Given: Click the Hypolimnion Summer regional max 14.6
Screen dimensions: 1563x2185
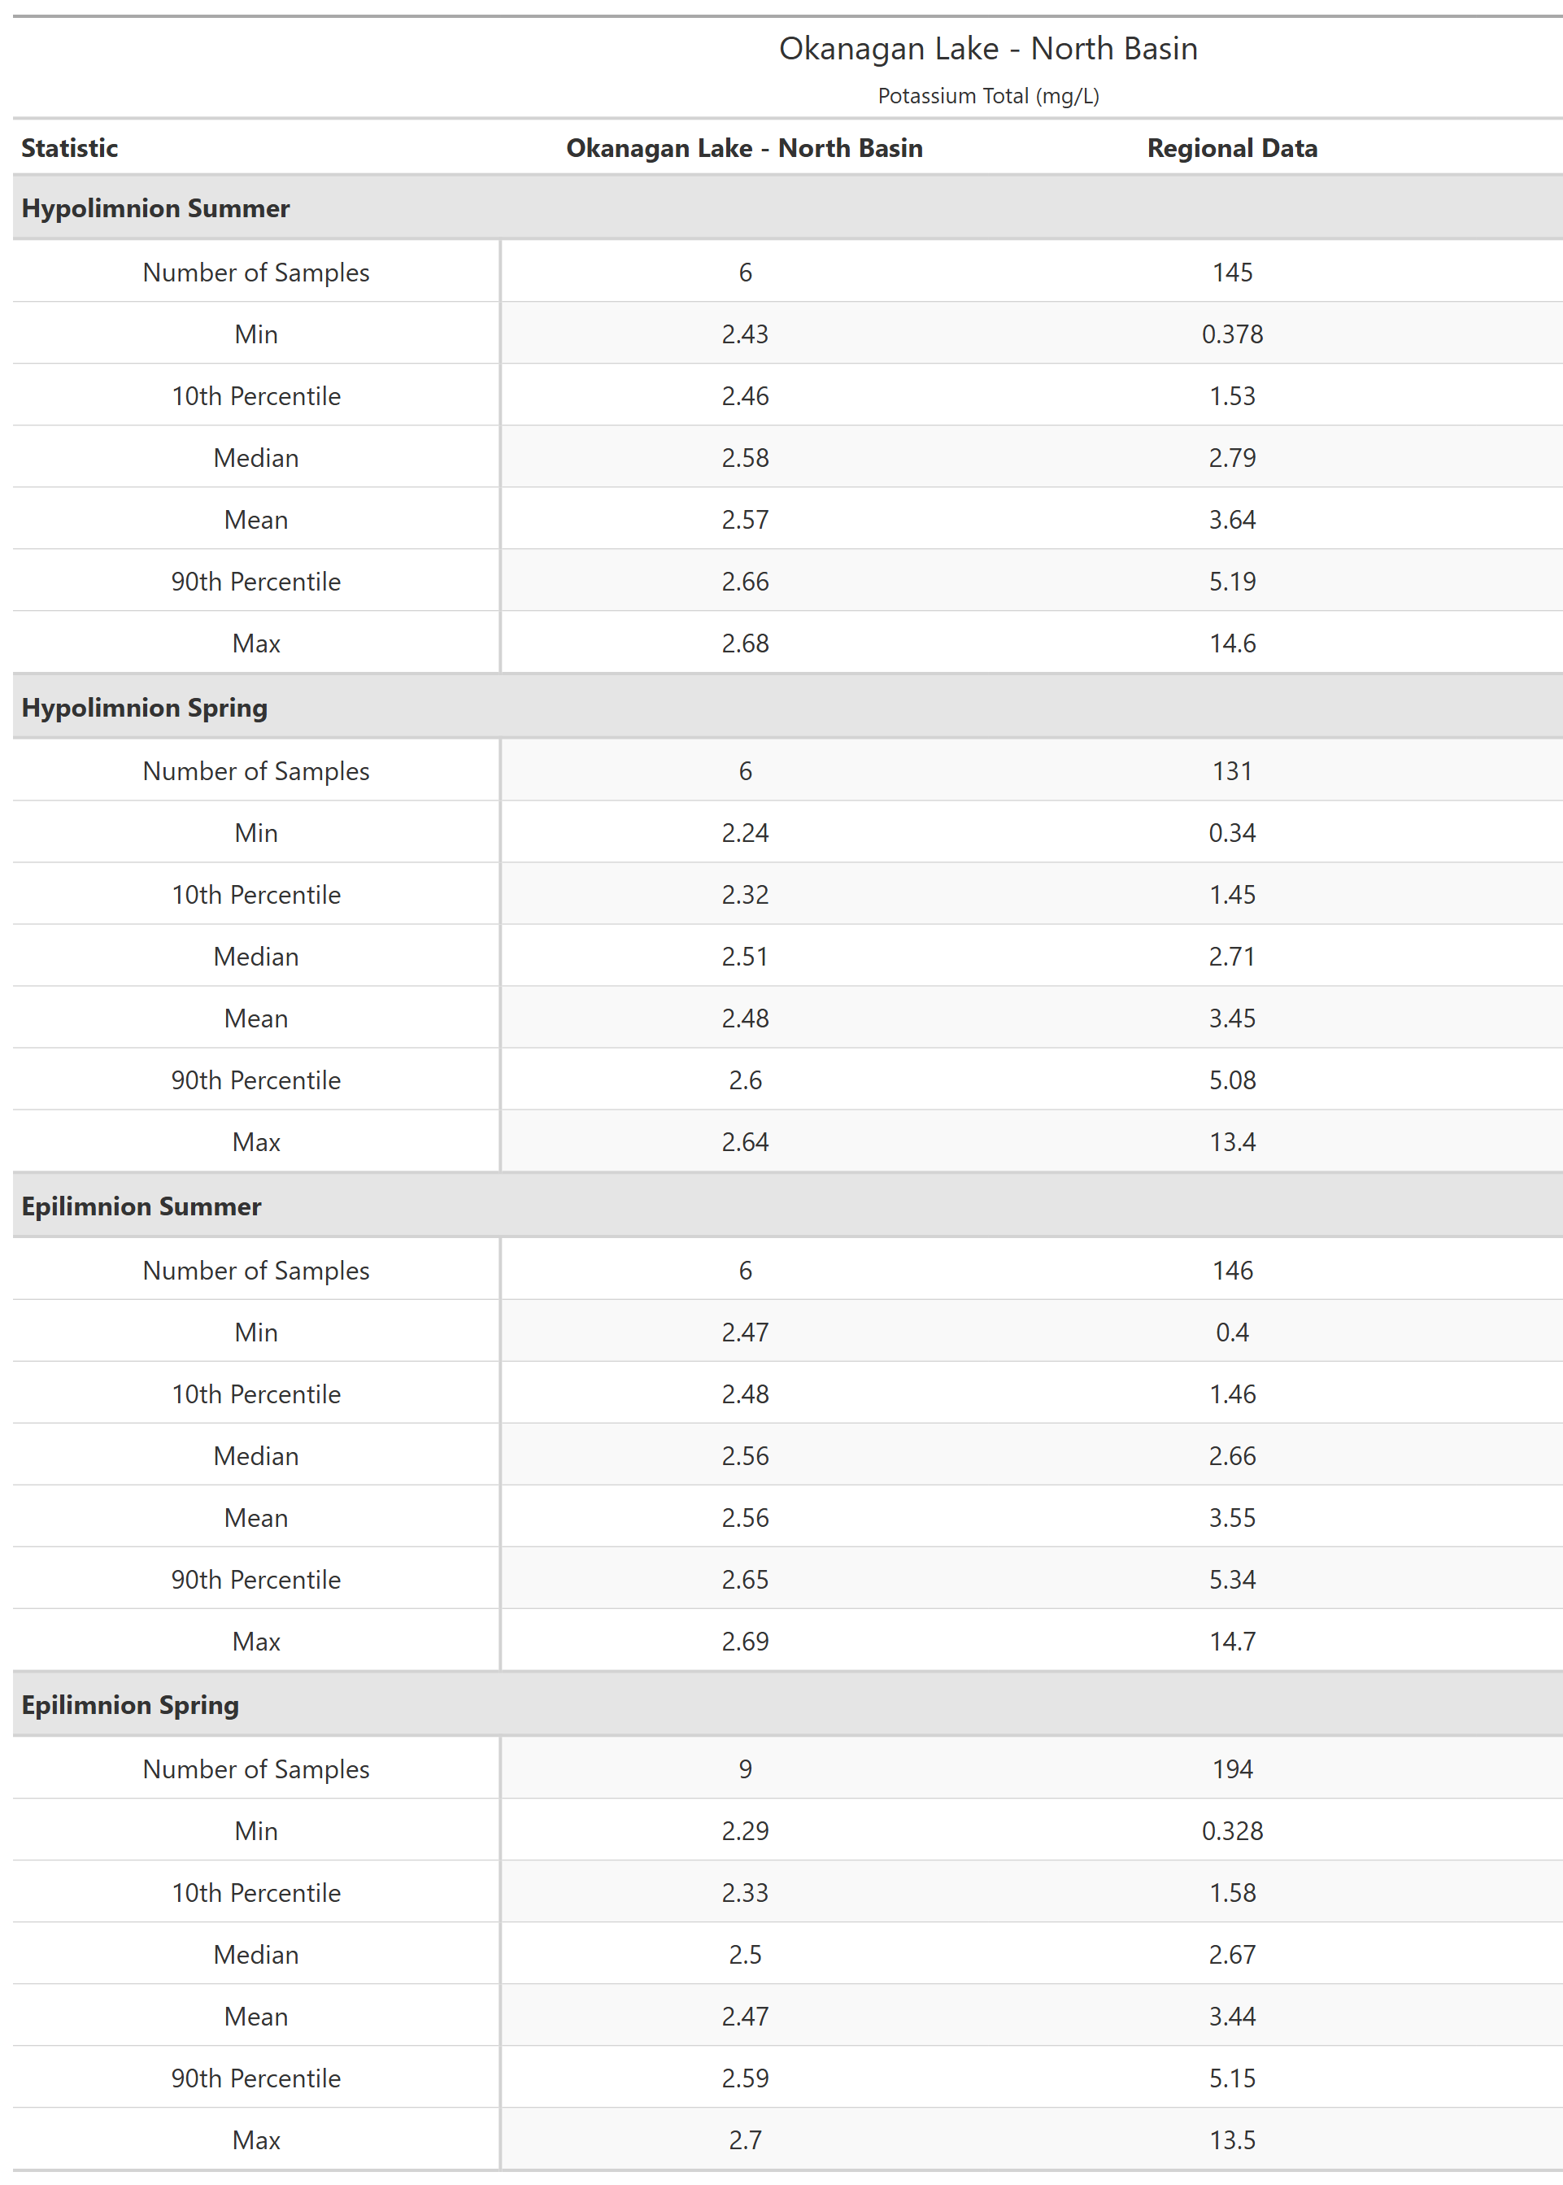Looking at the screenshot, I should [x=1232, y=643].
